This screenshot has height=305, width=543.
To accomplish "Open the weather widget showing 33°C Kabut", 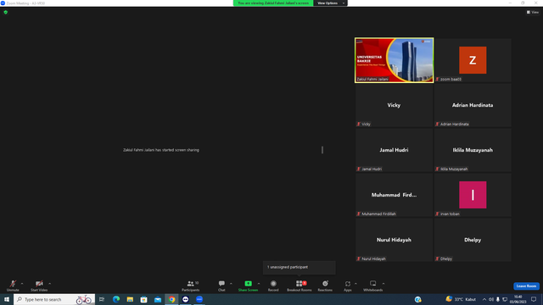I will pos(461,299).
